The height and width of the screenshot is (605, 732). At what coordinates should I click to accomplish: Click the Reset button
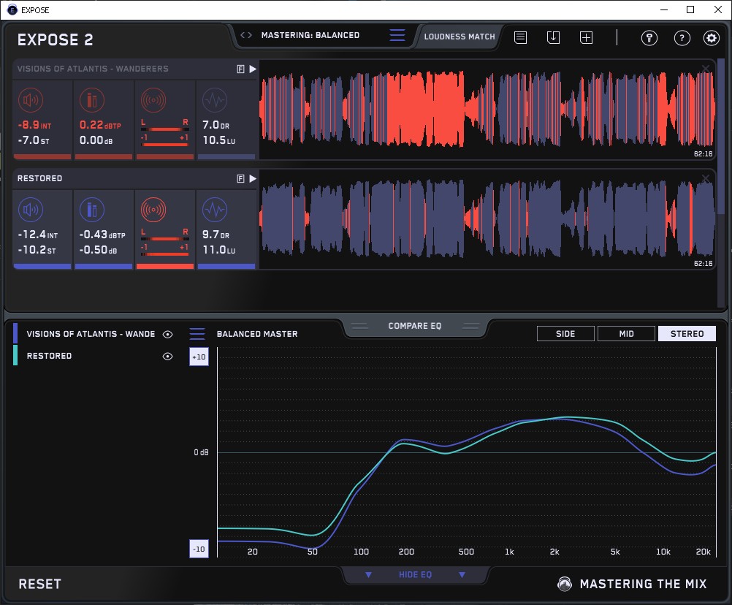(x=39, y=584)
